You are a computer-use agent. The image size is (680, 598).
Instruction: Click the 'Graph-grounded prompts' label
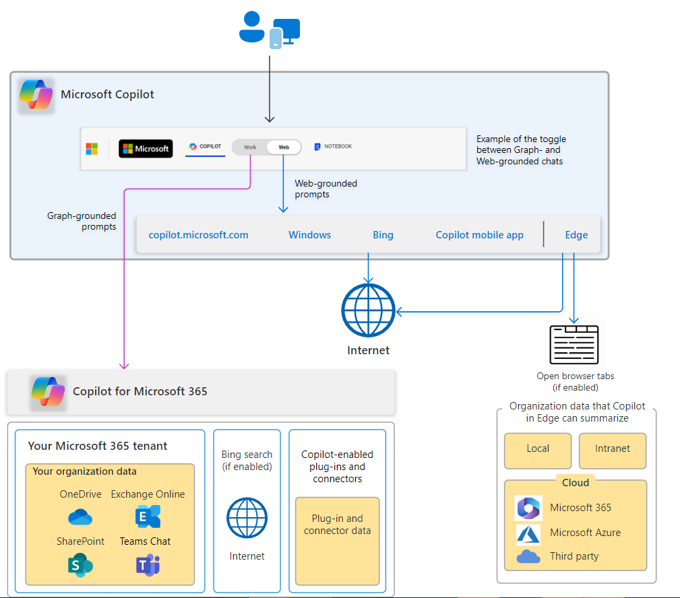82,221
